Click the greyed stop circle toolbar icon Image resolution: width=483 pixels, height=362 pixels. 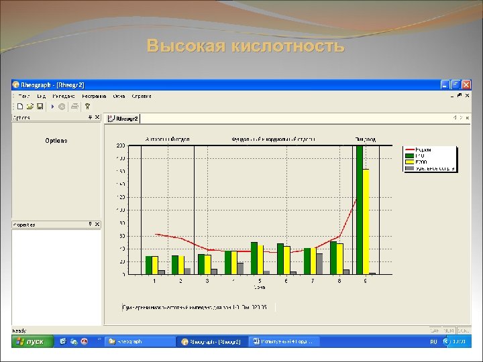[62, 107]
